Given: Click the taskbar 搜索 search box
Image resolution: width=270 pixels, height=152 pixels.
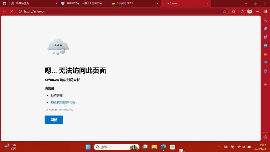Looking at the screenshot, I should (116, 147).
